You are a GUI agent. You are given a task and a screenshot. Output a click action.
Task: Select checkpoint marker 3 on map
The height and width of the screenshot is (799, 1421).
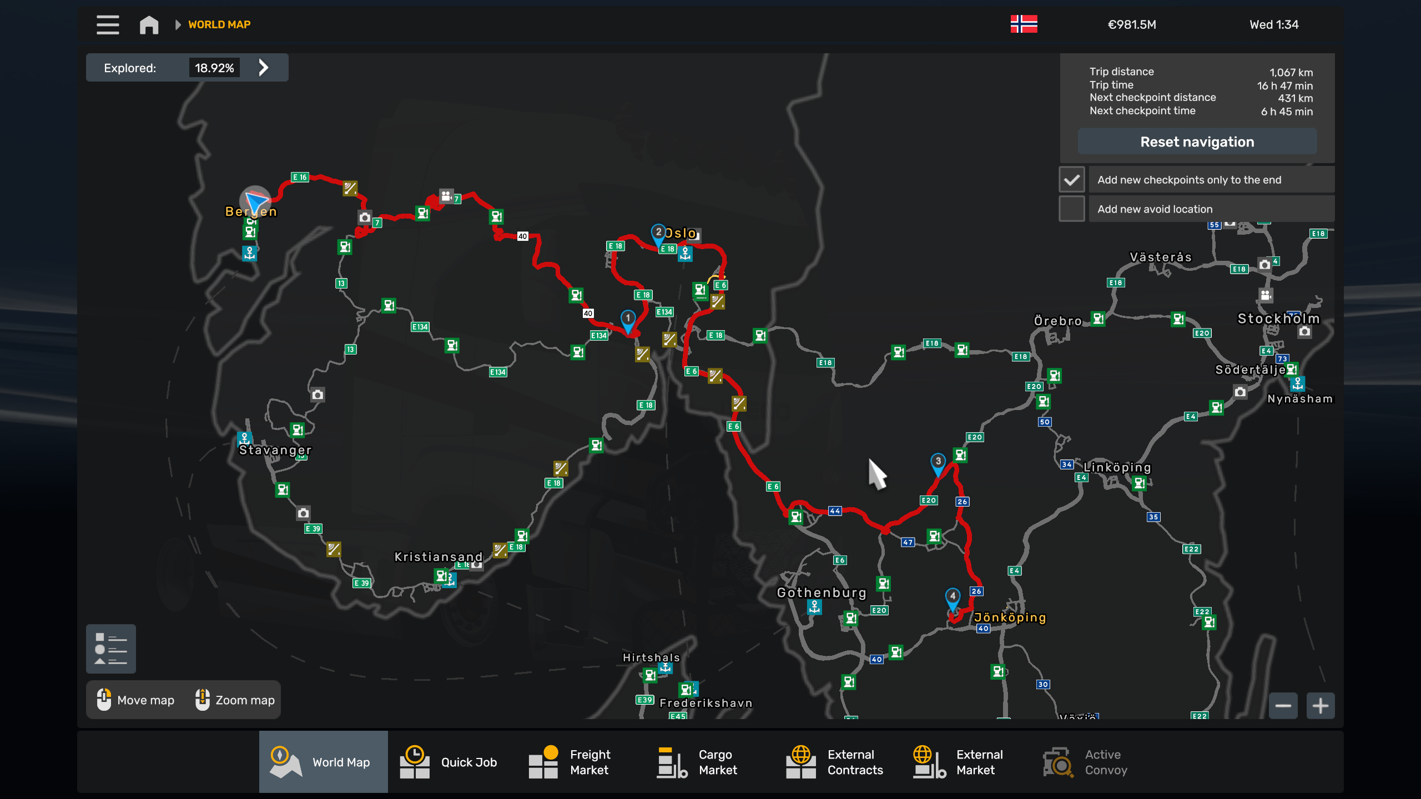coord(938,462)
